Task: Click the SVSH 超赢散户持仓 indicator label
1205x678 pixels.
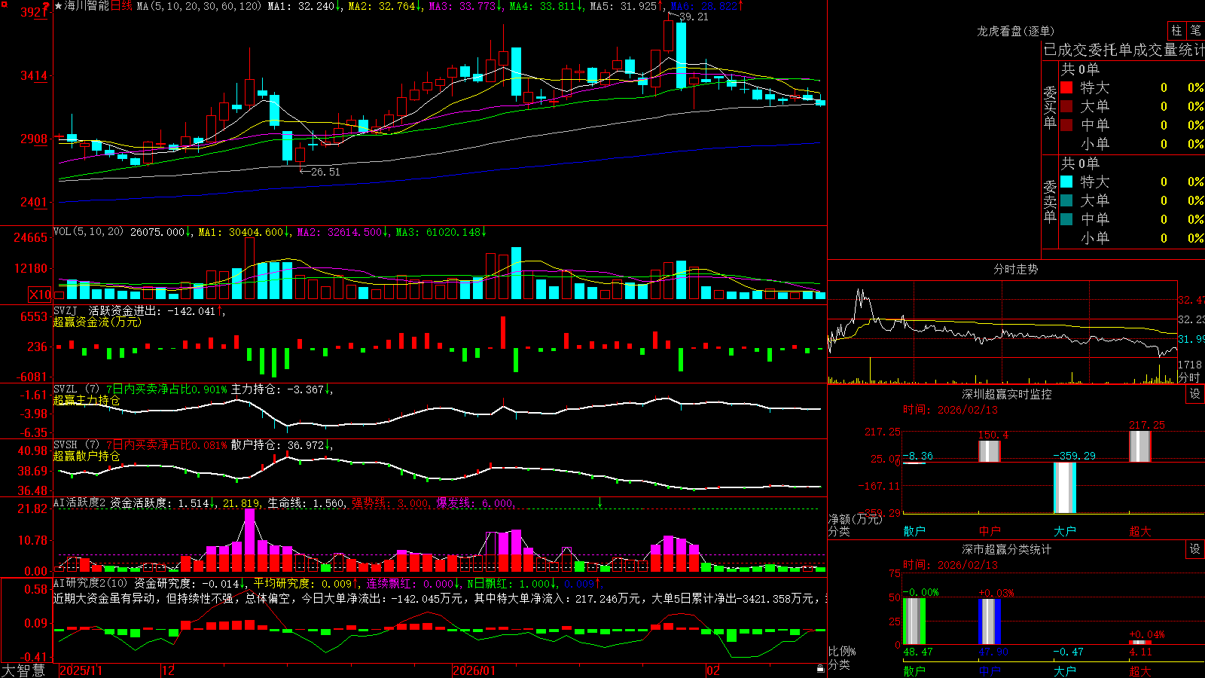Action: 76,445
